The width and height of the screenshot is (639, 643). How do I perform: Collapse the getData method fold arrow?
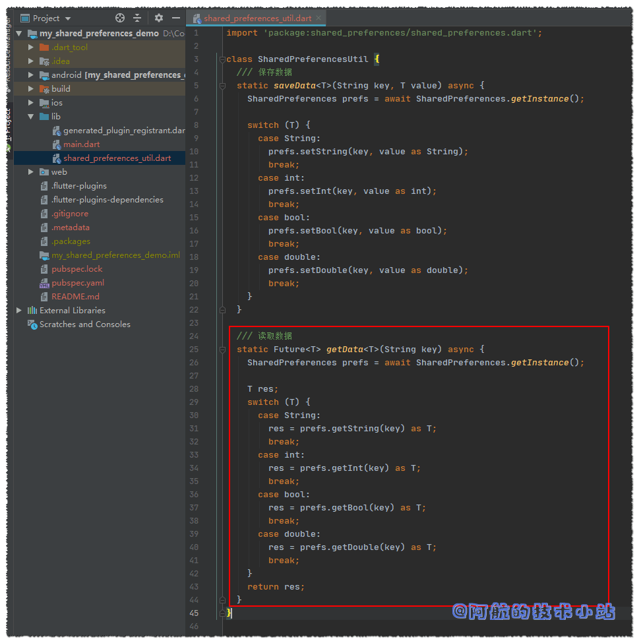coord(222,349)
